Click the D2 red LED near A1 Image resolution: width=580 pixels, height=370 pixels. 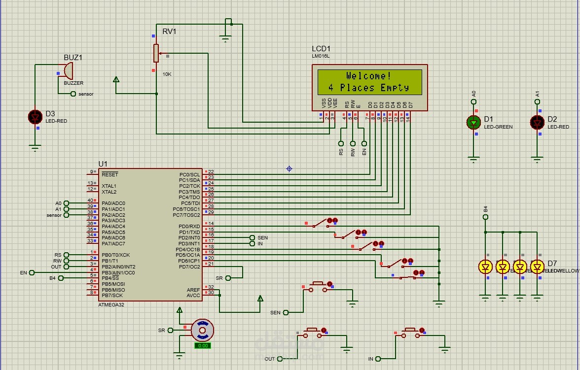537,123
